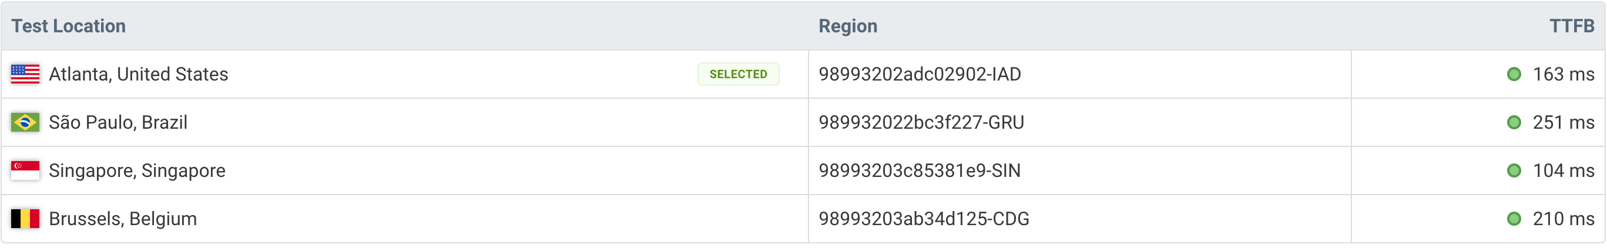Screen dimensions: 1607x251
Task: Click the Brazil flag icon
Action: point(25,122)
